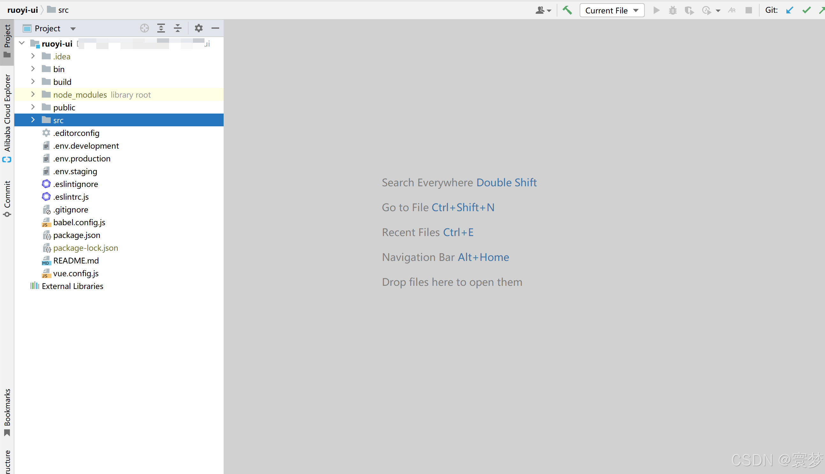Click the Collapse All tree icon
Image resolution: width=825 pixels, height=474 pixels.
pyautogui.click(x=177, y=28)
